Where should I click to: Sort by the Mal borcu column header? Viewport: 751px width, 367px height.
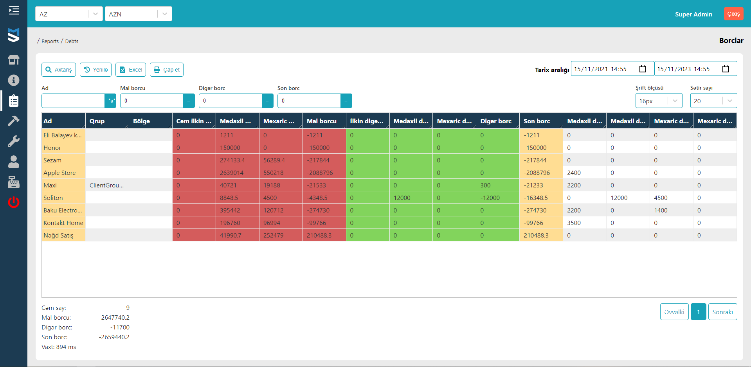(324, 121)
